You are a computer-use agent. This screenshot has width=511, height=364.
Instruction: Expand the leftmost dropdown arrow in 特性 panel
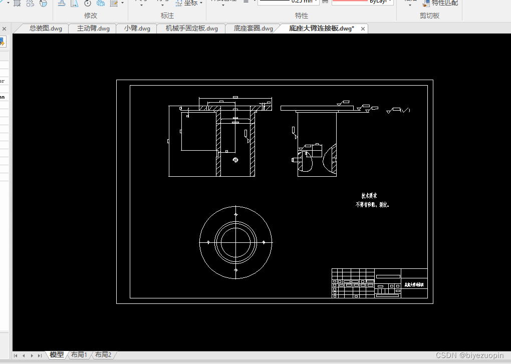(223, 5)
